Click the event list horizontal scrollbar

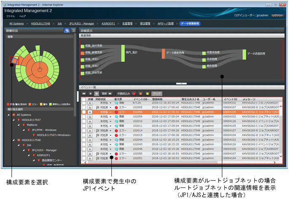click(x=153, y=163)
